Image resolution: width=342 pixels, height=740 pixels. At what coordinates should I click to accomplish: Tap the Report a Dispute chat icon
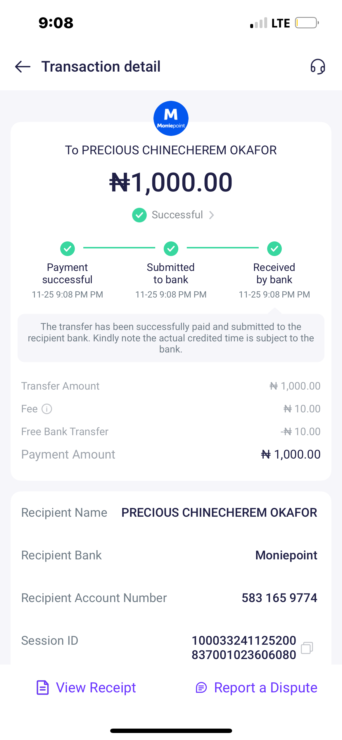coord(201,687)
